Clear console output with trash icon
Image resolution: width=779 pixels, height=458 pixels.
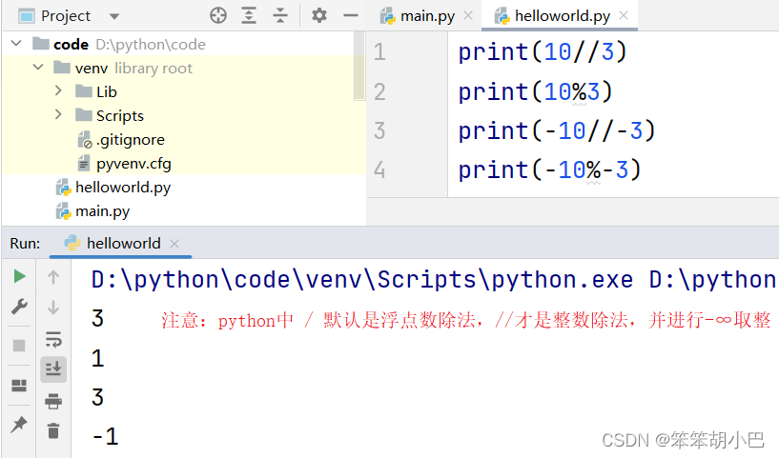click(53, 430)
